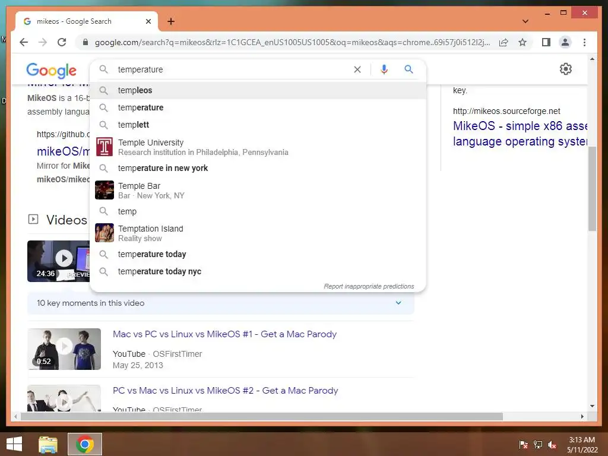
Task: Play the 0:52 video thumbnail
Action: [x=64, y=349]
